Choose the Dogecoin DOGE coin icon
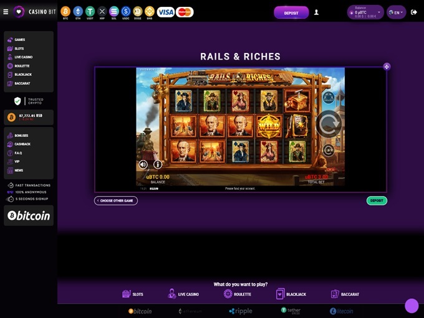Screen dimensions: 424x318 [137, 11]
